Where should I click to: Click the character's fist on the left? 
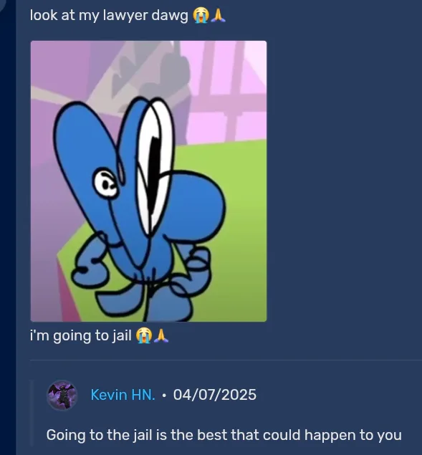tap(89, 266)
